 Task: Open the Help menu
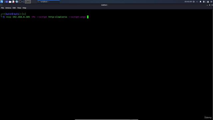tap(24, 8)
